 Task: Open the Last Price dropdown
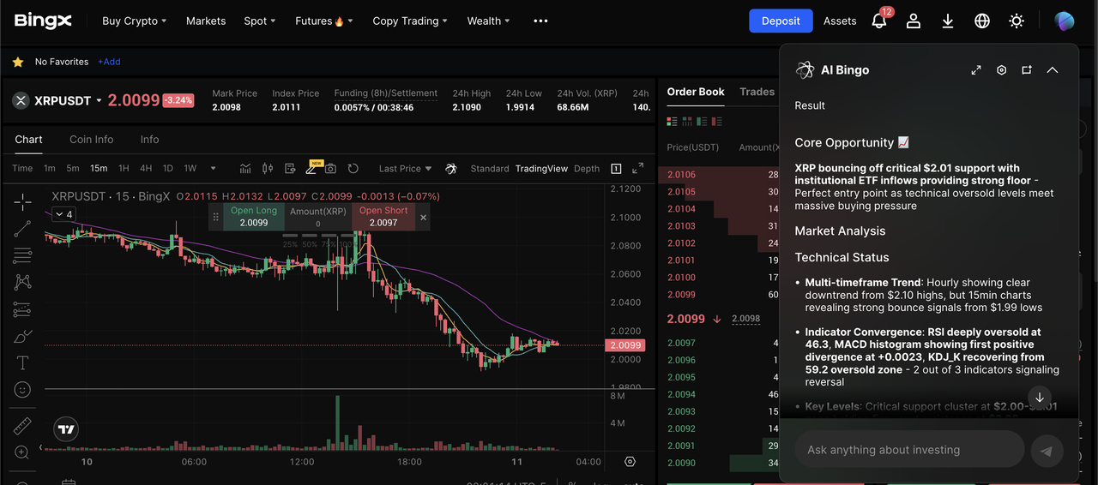[405, 169]
